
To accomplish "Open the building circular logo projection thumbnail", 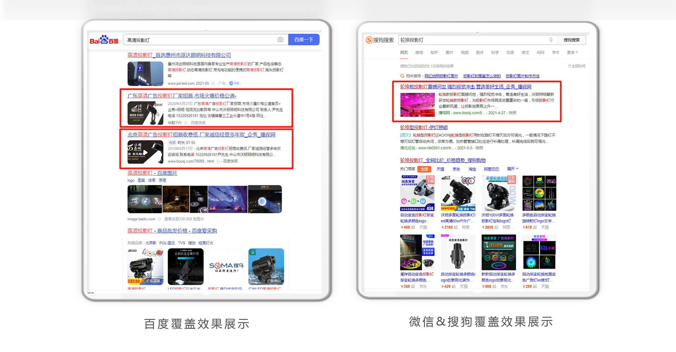I will click(x=265, y=199).
